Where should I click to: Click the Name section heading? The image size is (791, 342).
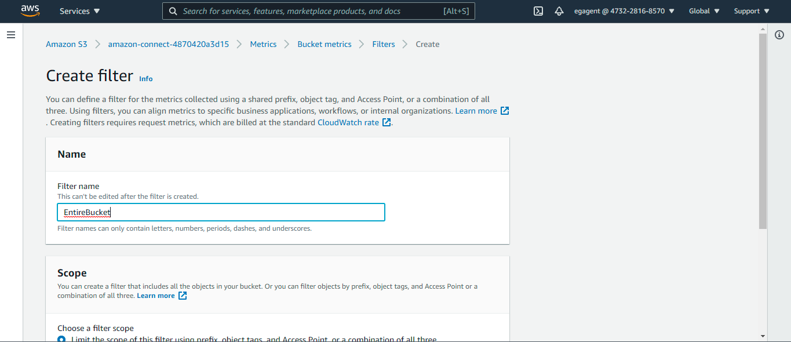pyautogui.click(x=72, y=154)
